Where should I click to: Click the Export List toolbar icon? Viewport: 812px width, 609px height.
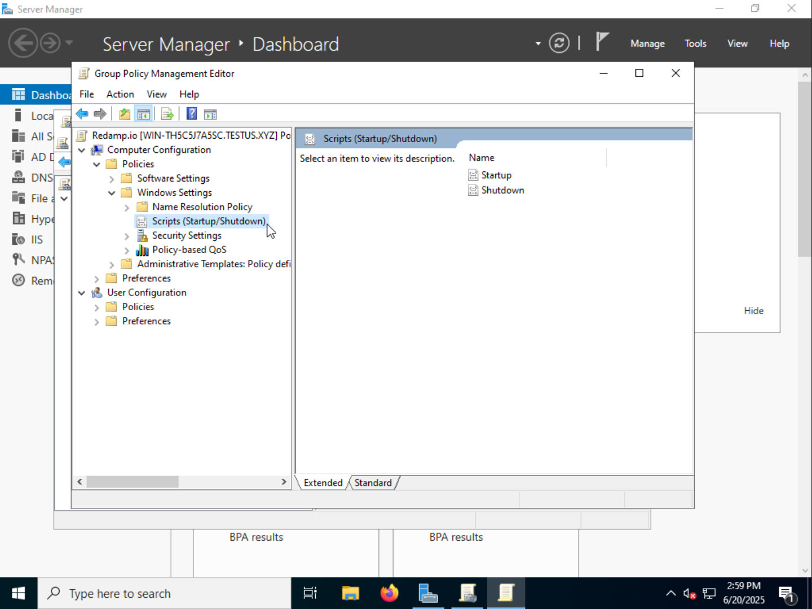click(x=167, y=114)
